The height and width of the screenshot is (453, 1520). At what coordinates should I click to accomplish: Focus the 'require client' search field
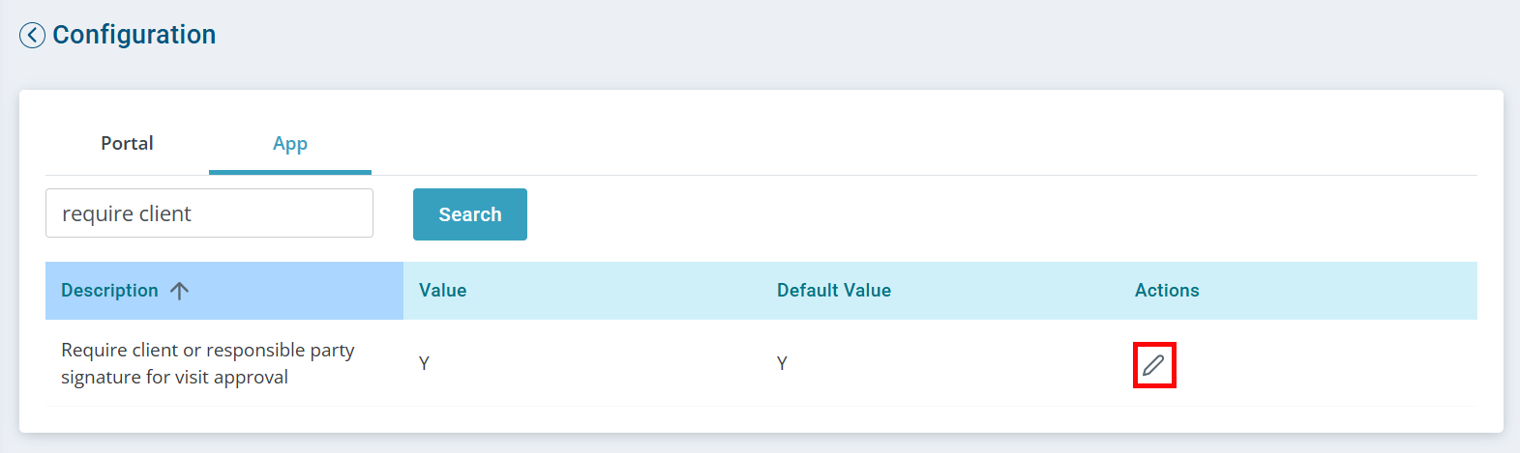click(x=209, y=213)
